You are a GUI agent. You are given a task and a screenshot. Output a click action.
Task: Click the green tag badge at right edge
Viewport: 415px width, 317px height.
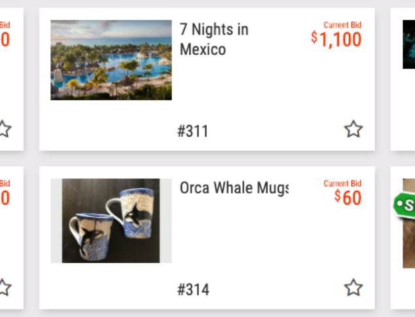tap(405, 205)
